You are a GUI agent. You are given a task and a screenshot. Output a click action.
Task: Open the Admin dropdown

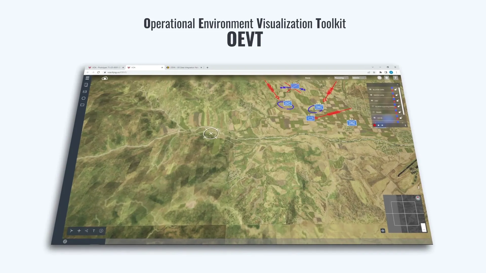point(358,78)
